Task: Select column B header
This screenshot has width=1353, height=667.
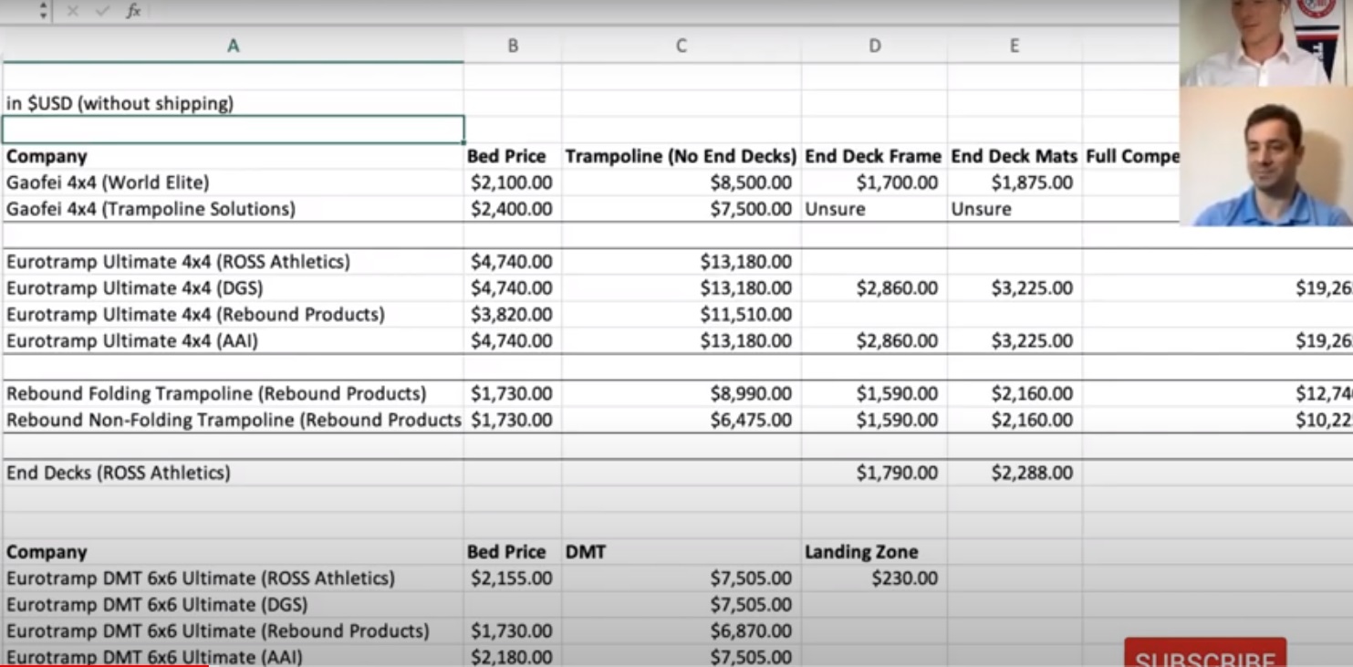Action: click(513, 46)
